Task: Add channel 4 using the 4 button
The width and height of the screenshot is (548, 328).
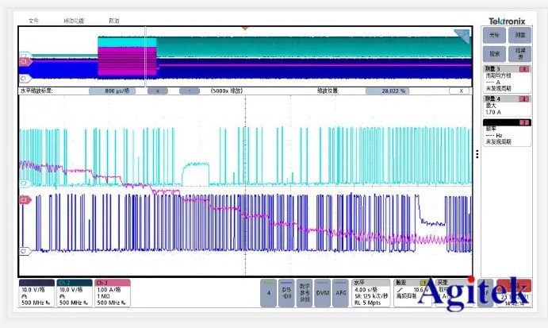Action: [x=269, y=292]
